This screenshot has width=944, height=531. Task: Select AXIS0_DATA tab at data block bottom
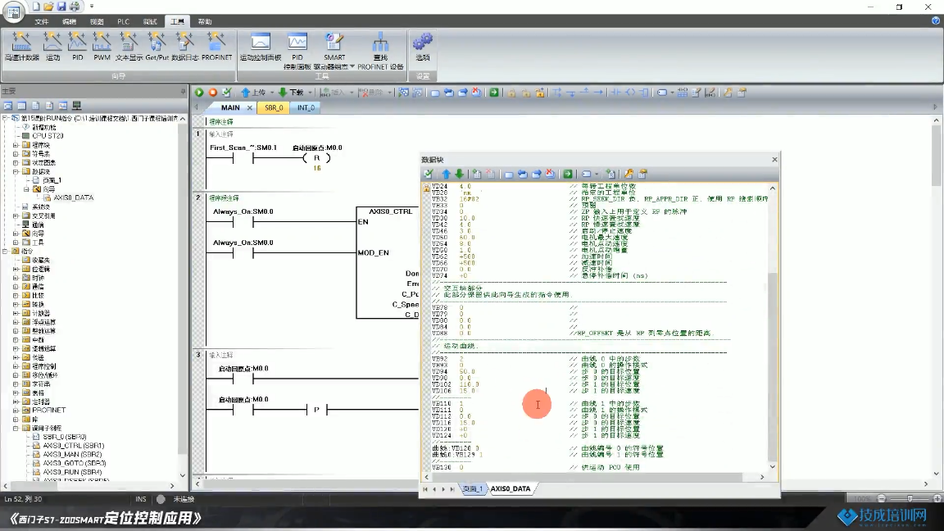pos(511,489)
